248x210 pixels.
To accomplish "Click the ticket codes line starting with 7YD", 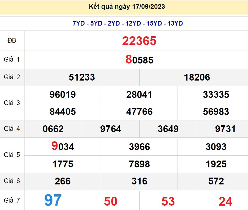I will (x=128, y=24).
